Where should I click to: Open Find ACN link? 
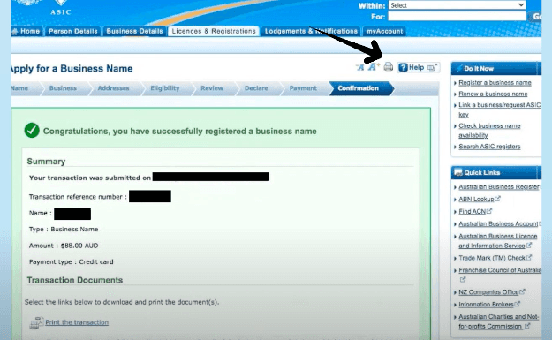pos(473,212)
